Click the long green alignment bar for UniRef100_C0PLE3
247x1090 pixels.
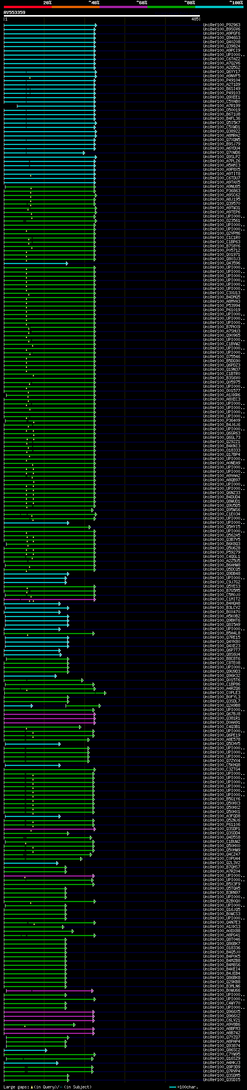click(55, 693)
